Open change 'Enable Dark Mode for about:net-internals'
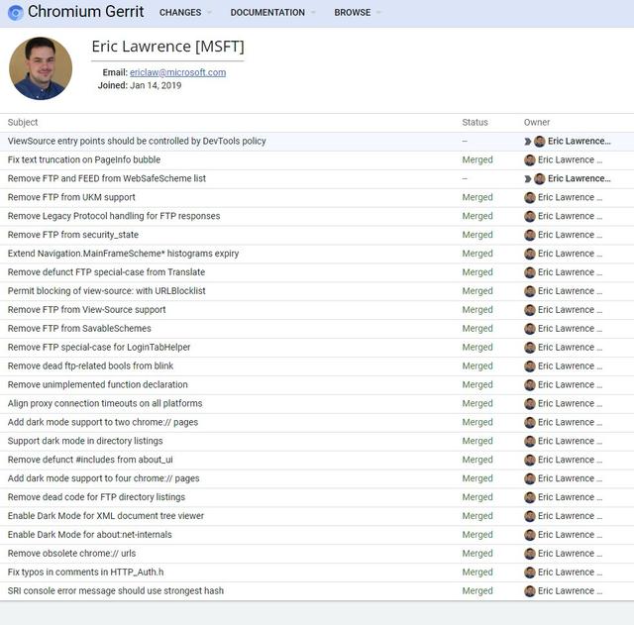This screenshot has width=634, height=625. click(x=90, y=535)
